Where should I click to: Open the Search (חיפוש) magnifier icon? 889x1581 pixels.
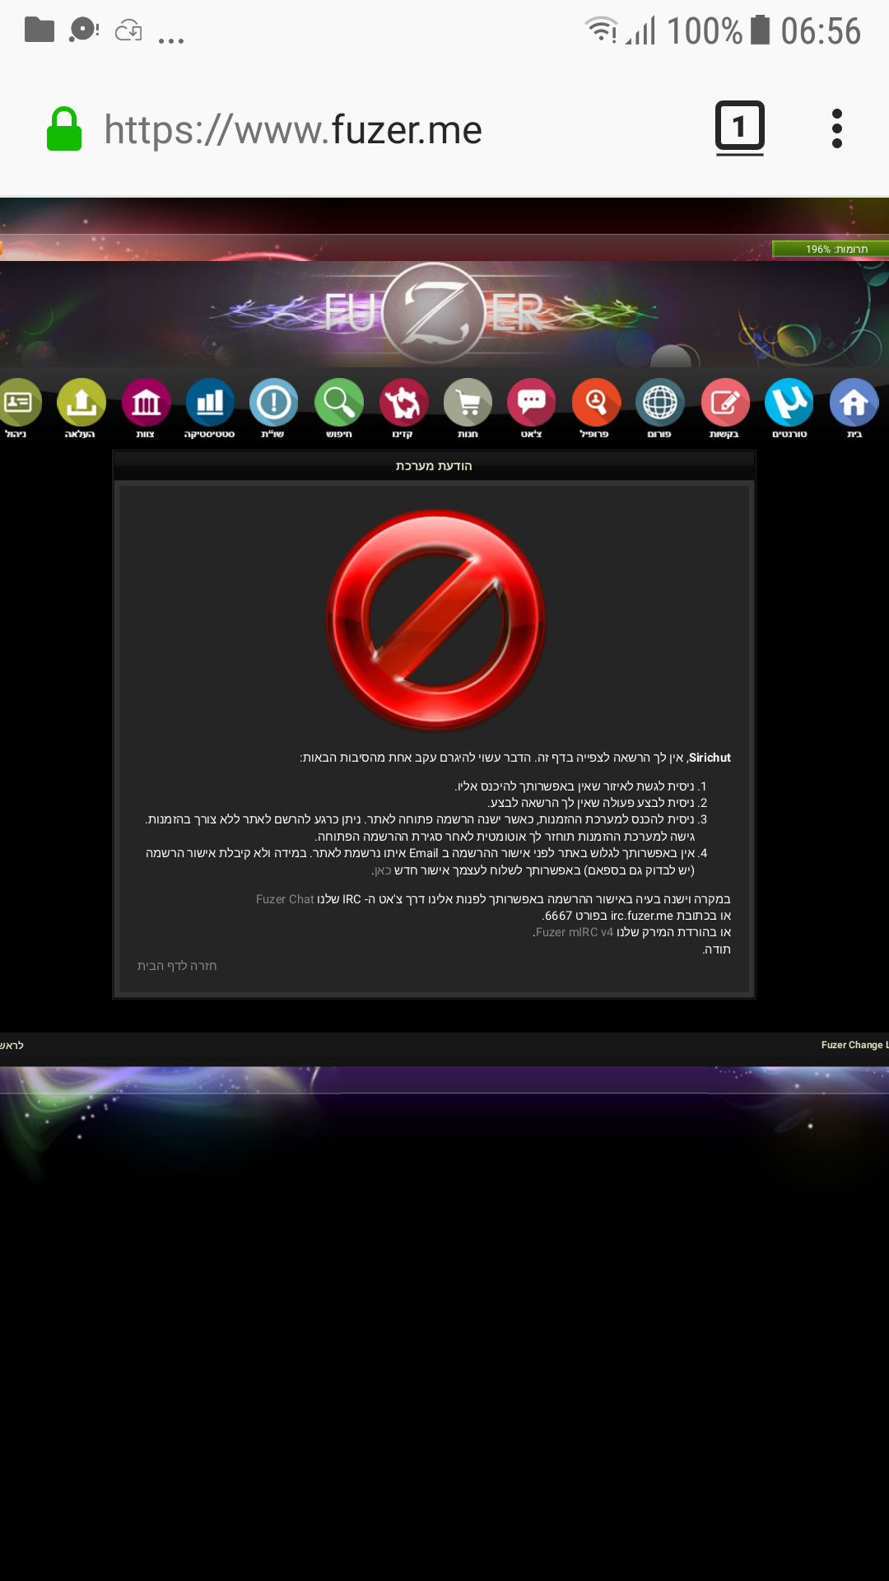(x=338, y=403)
